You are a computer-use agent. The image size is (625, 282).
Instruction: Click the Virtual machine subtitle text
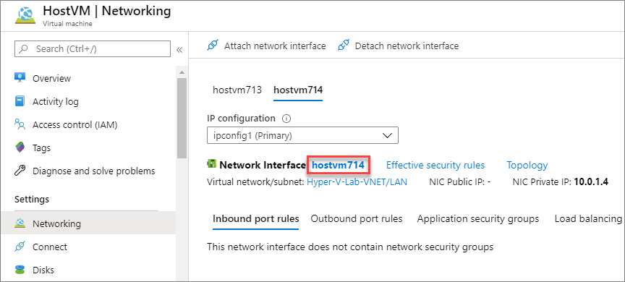pyautogui.click(x=67, y=24)
